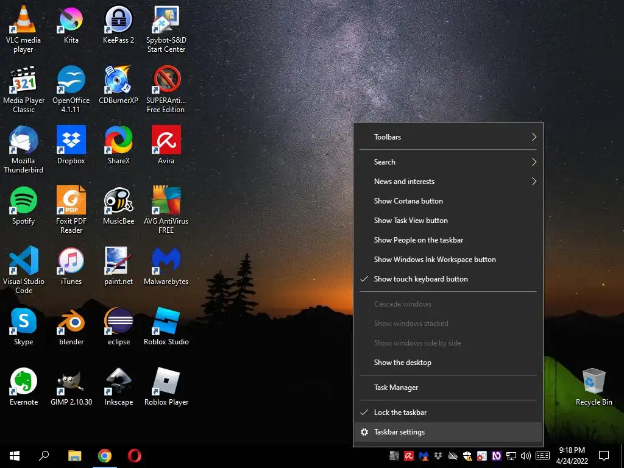Click Dropbox system tray icon

(438, 456)
